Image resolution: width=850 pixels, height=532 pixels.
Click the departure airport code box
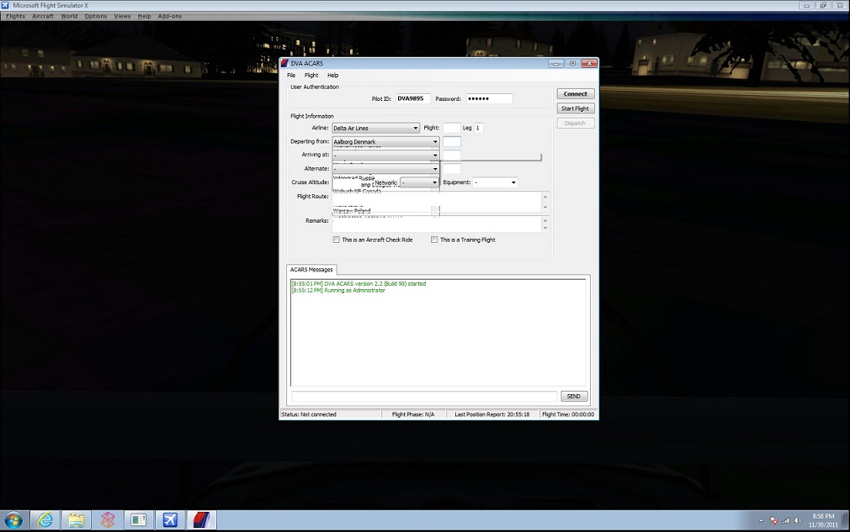click(452, 142)
